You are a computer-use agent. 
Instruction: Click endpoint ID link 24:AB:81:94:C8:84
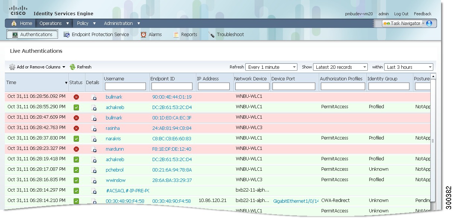172,128
